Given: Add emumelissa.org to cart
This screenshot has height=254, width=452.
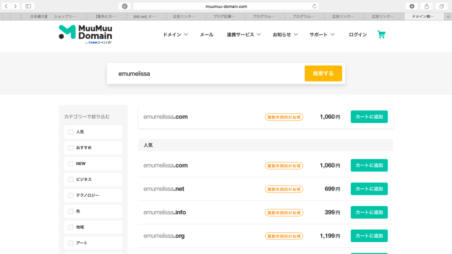Looking at the screenshot, I should [x=369, y=236].
